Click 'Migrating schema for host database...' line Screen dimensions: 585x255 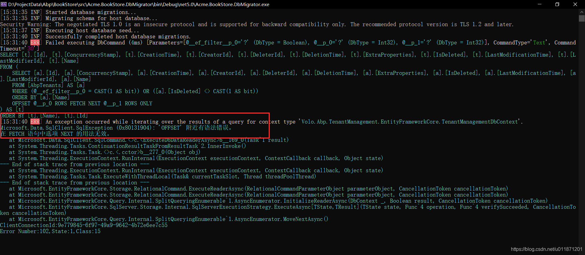pos(79,18)
